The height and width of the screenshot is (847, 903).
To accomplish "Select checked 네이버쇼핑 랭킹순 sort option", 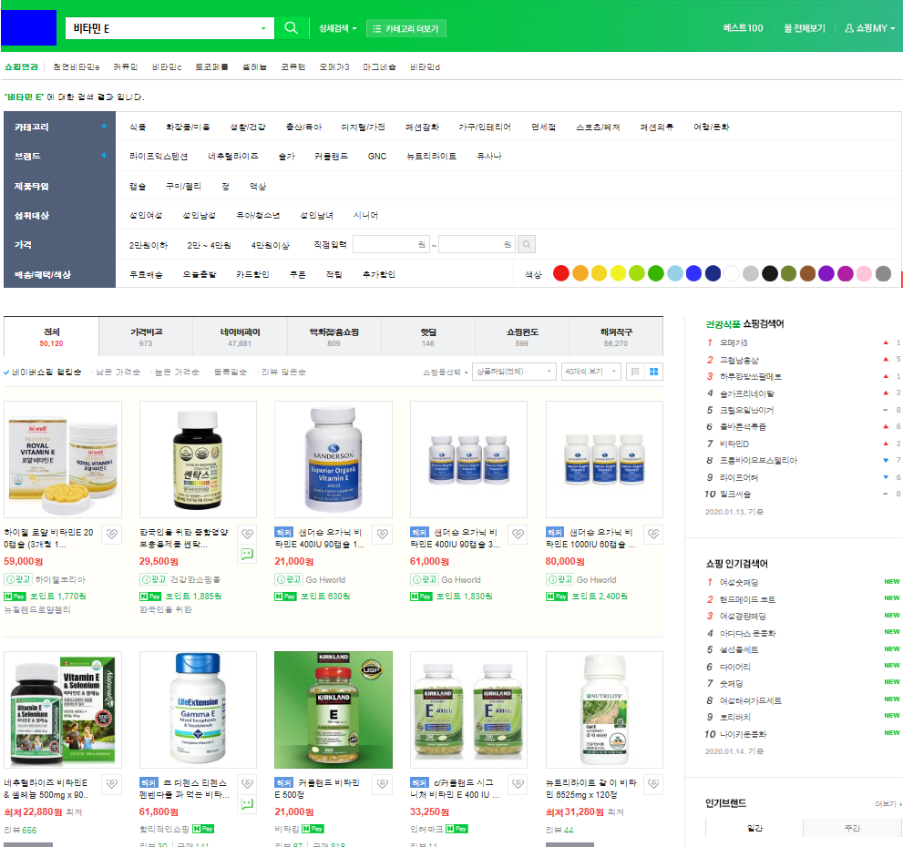I will 43,372.
